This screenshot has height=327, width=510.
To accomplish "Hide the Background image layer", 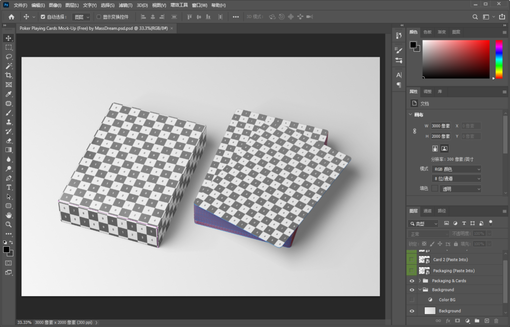I will (412, 311).
